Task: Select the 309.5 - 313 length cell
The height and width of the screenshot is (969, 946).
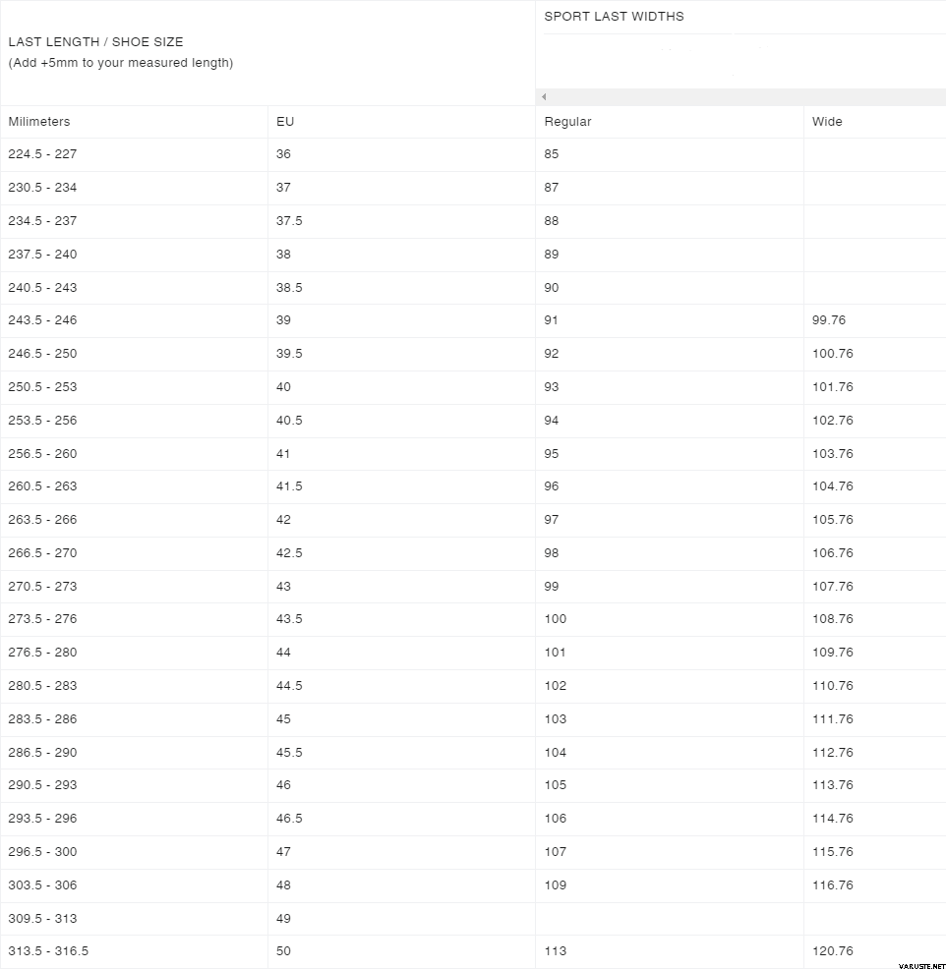Action: (42, 919)
